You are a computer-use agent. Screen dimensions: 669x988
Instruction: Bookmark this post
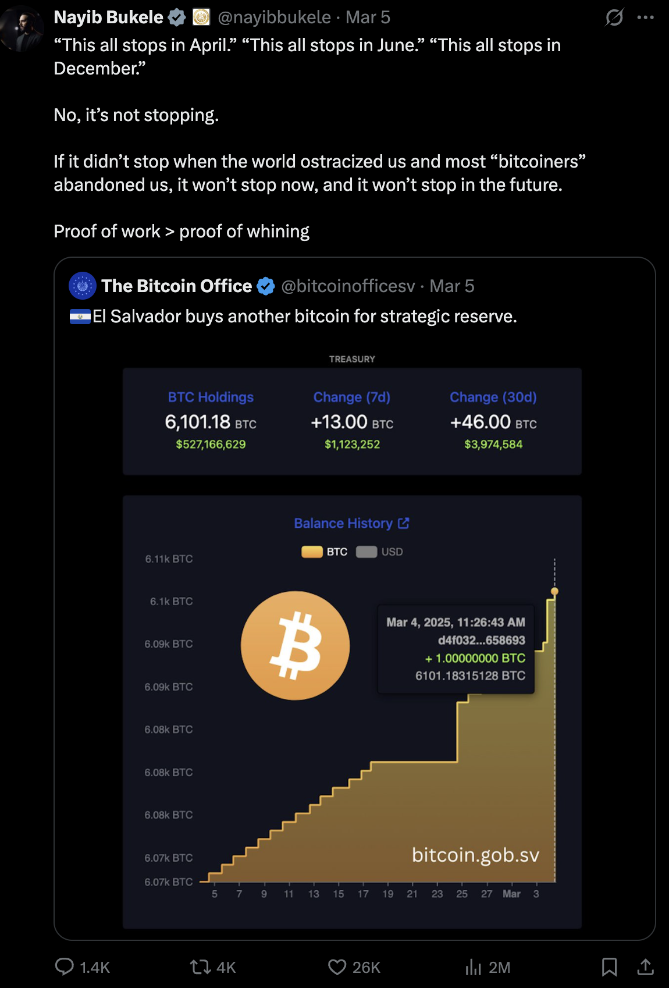click(609, 966)
